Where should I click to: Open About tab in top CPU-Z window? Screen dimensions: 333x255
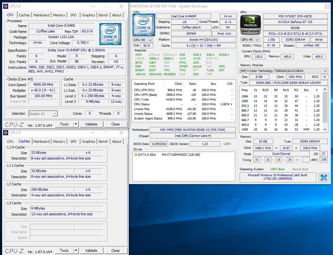coord(117,15)
